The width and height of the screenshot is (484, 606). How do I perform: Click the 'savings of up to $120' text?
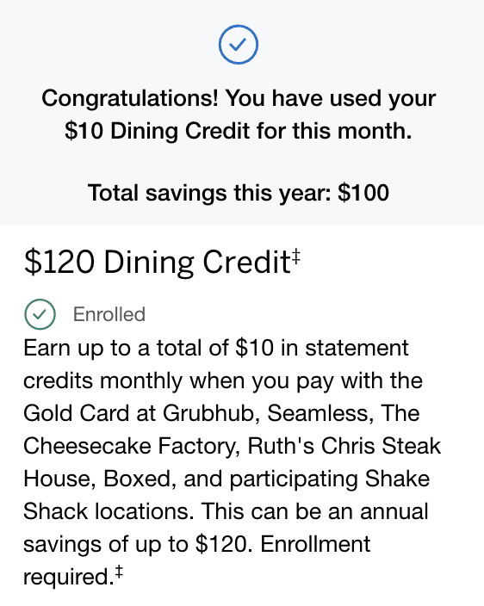click(x=135, y=544)
